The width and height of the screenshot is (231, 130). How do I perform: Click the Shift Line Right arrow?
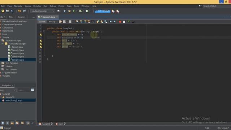[114, 22]
